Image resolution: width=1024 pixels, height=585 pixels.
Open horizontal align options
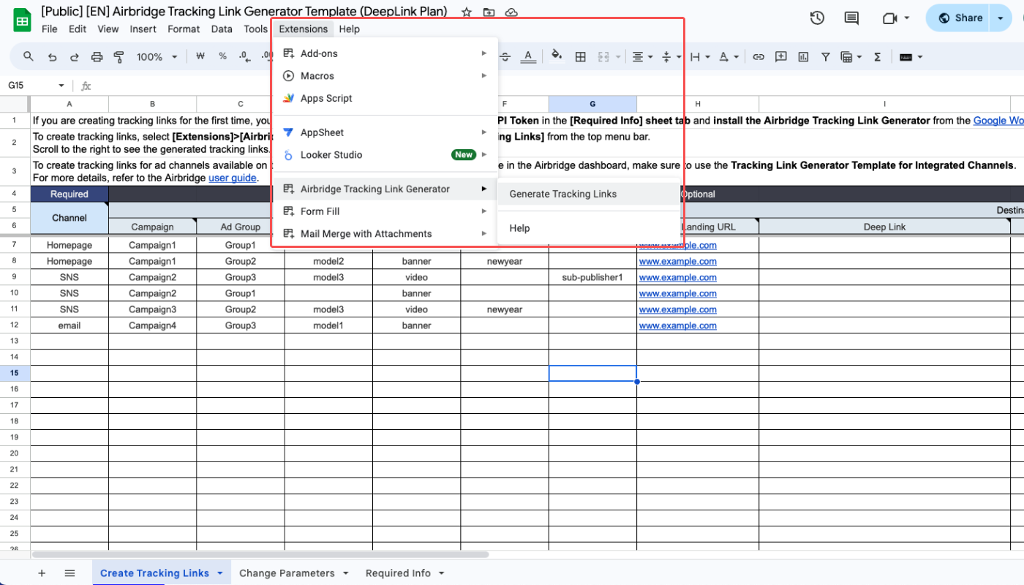click(x=641, y=56)
